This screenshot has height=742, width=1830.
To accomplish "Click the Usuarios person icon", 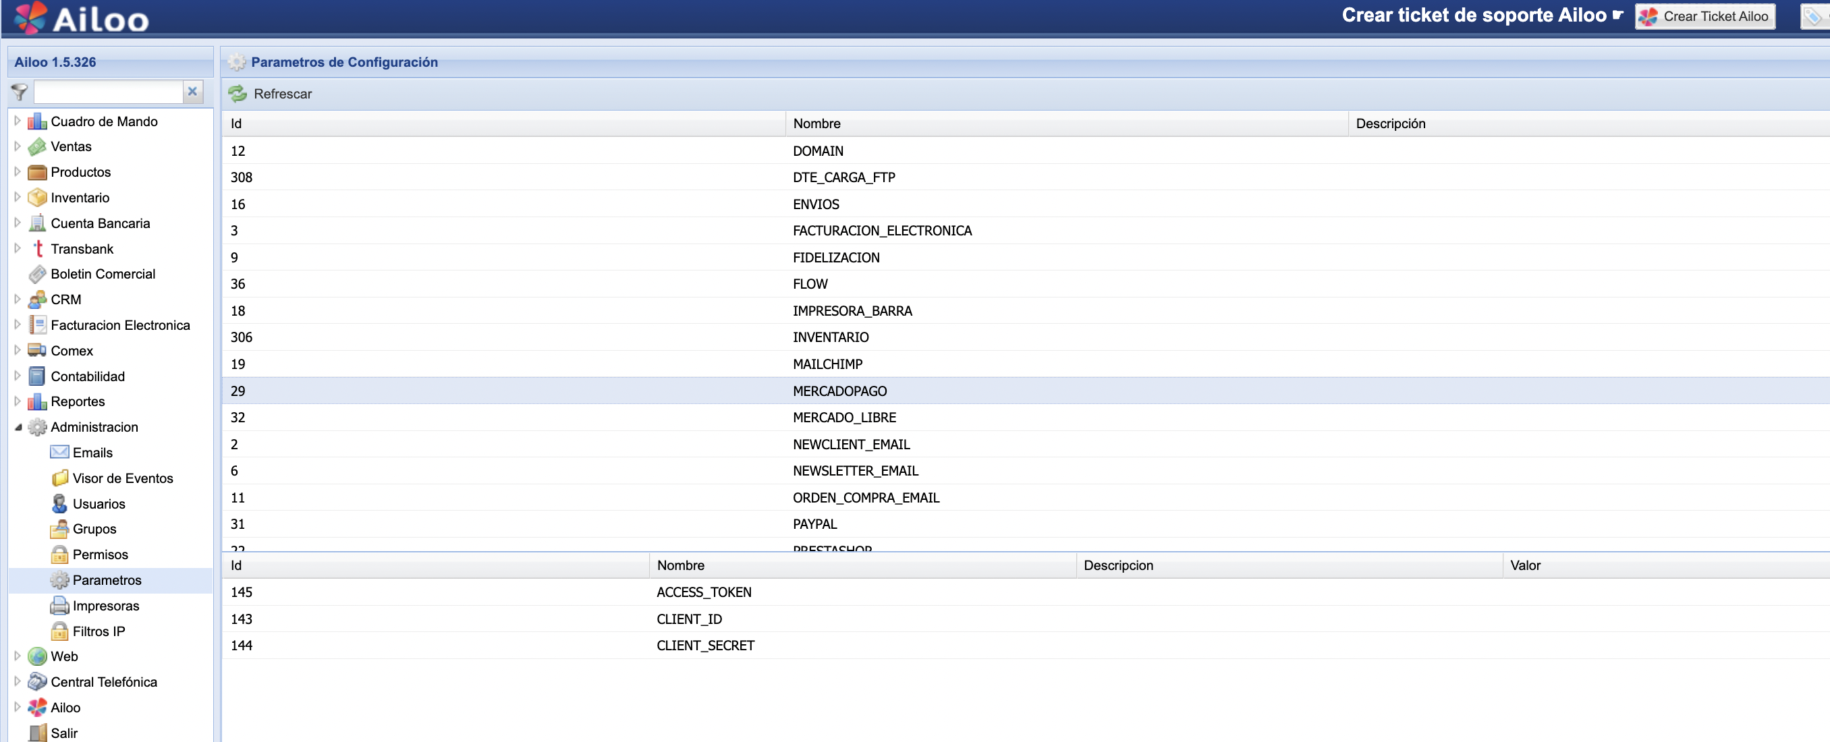I will (x=59, y=503).
